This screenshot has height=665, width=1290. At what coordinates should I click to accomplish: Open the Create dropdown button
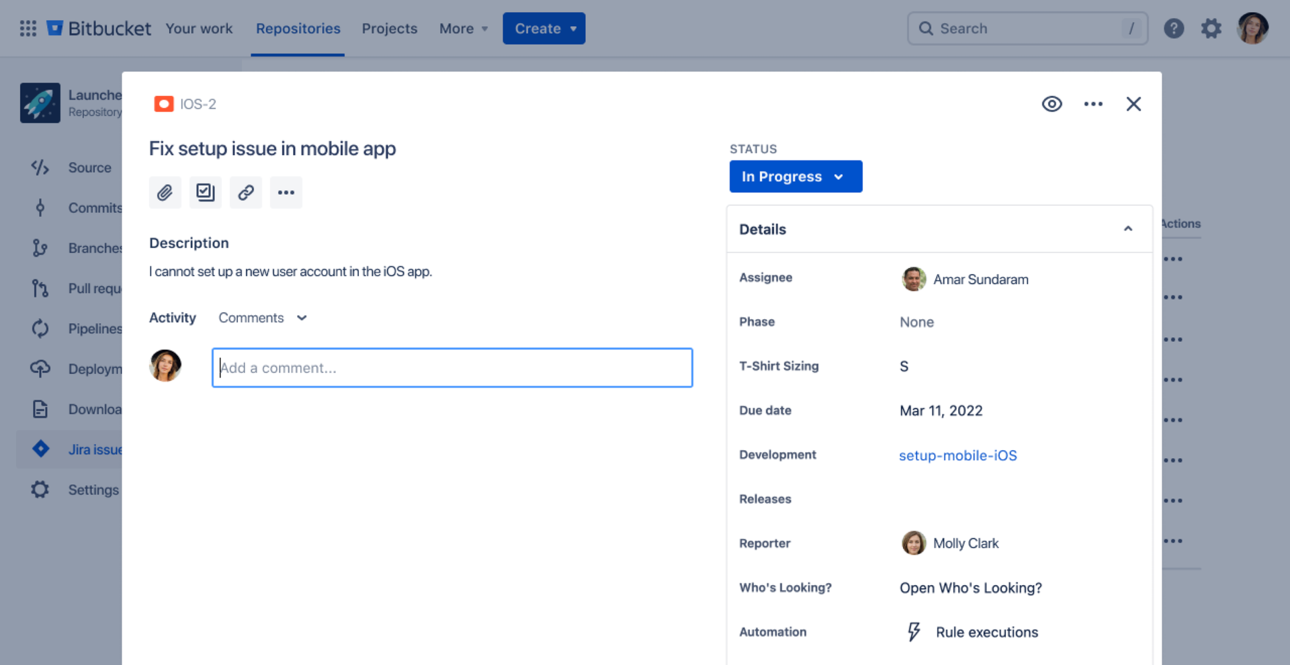pyautogui.click(x=544, y=28)
